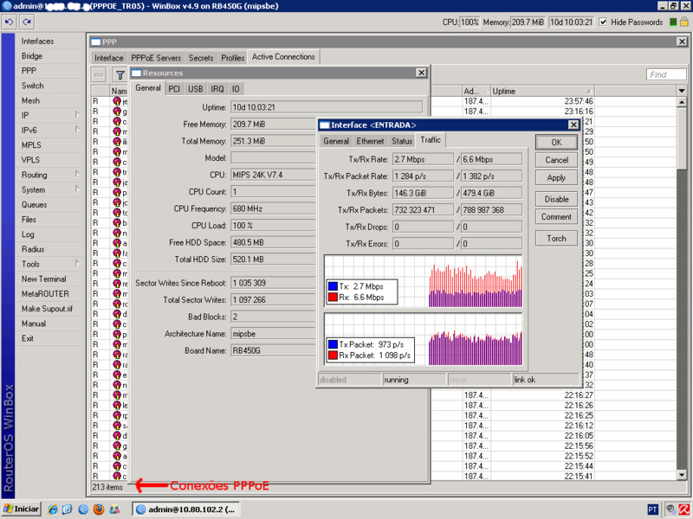The width and height of the screenshot is (693, 519).
Task: Click the blue Tx color swatch in the traffic legend
Action: 334,285
